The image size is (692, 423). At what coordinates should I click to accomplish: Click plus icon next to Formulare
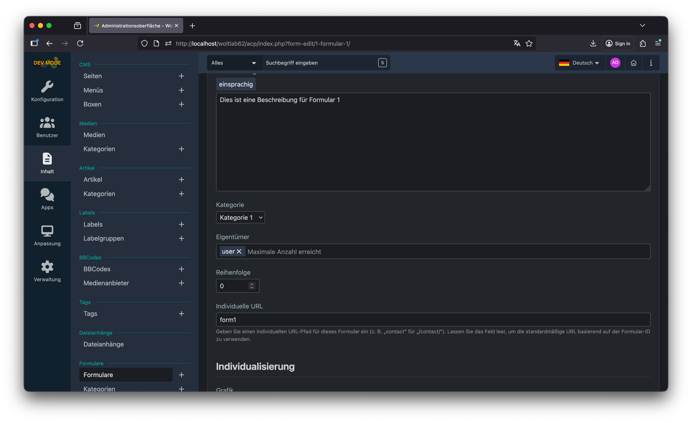click(x=181, y=375)
